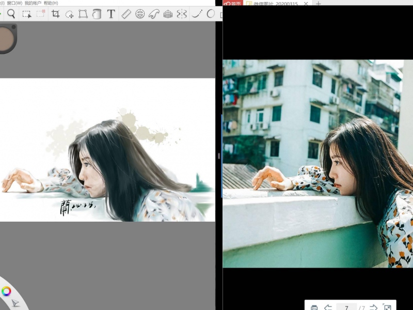Image resolution: width=413 pixels, height=310 pixels.
Task: Select the Quick Transform lasso tool
Action: (69, 14)
